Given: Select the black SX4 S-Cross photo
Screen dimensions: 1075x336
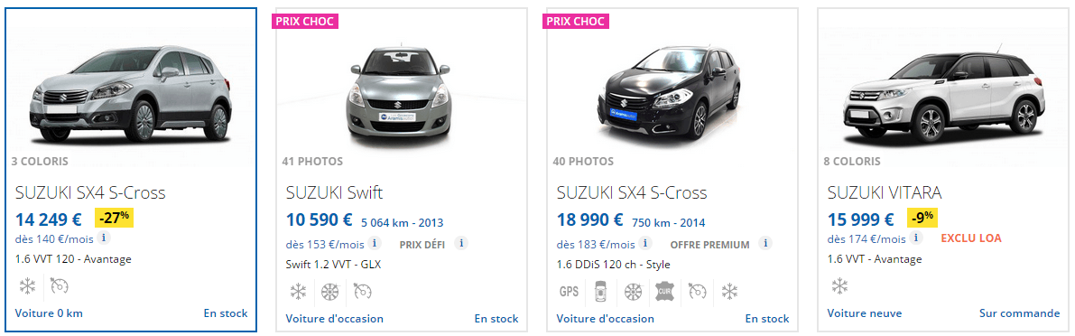Looking at the screenshot, I should (670, 92).
